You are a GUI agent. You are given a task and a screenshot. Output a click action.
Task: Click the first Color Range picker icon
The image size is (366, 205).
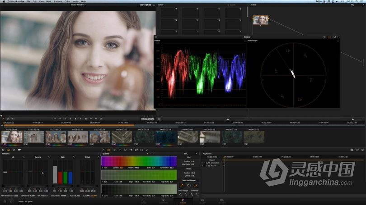pyautogui.click(x=180, y=194)
